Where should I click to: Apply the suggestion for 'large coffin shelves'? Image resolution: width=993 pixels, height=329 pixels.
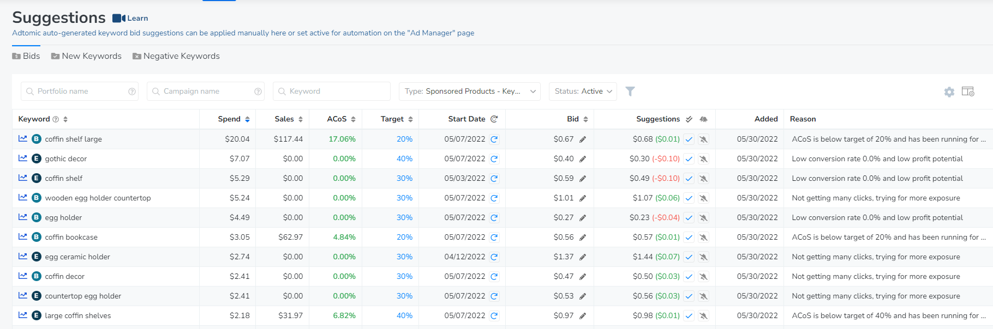pos(689,316)
